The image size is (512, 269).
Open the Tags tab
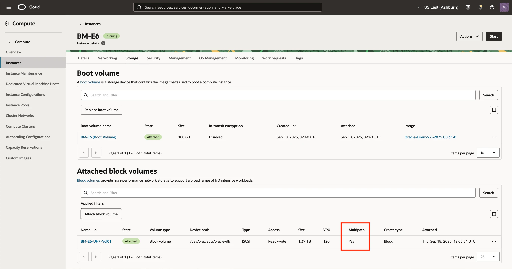[299, 58]
